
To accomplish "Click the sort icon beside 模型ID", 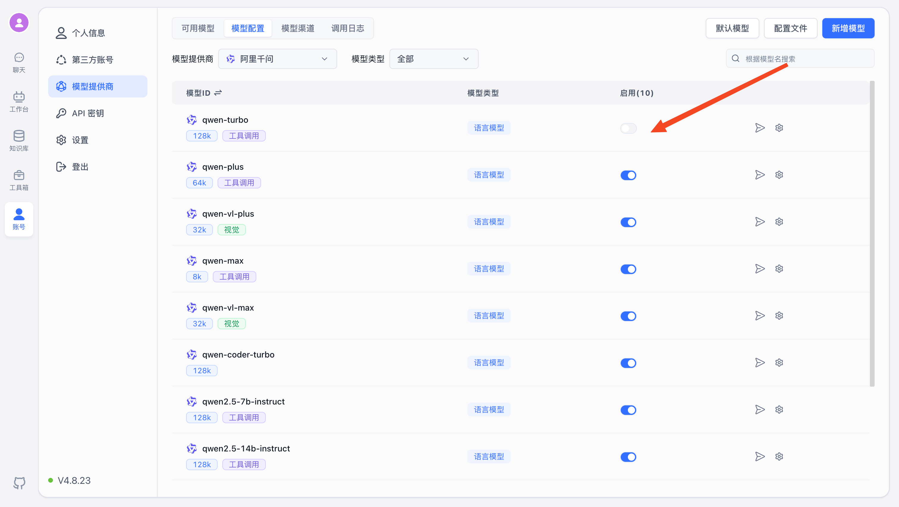I will (218, 93).
